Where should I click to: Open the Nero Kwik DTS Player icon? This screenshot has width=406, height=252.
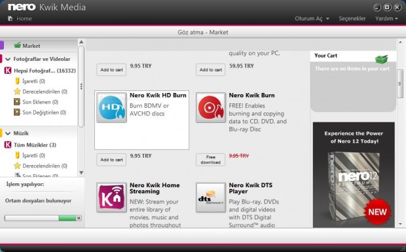(x=211, y=198)
